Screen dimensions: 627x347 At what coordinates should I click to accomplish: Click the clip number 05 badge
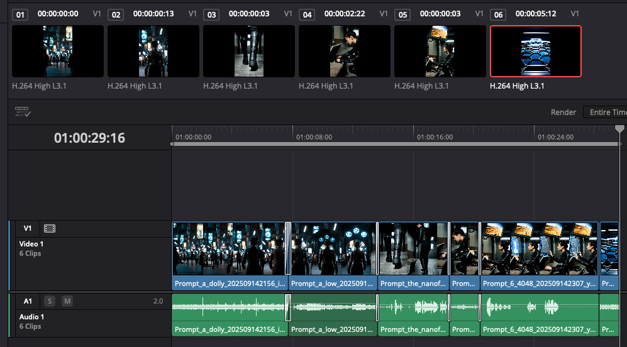click(x=402, y=15)
